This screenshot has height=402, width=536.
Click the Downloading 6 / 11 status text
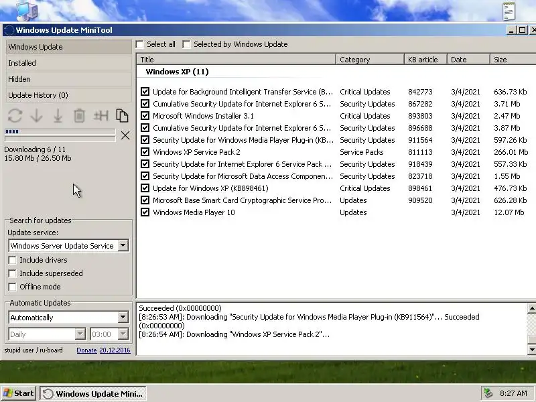[35, 149]
